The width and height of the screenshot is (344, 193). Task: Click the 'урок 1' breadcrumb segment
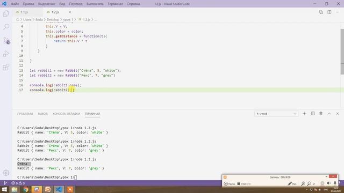coord(68,20)
